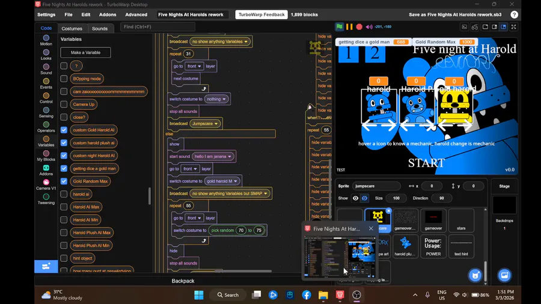The image size is (541, 304).
Task: Open the Sensing block category
Action: (x=46, y=112)
